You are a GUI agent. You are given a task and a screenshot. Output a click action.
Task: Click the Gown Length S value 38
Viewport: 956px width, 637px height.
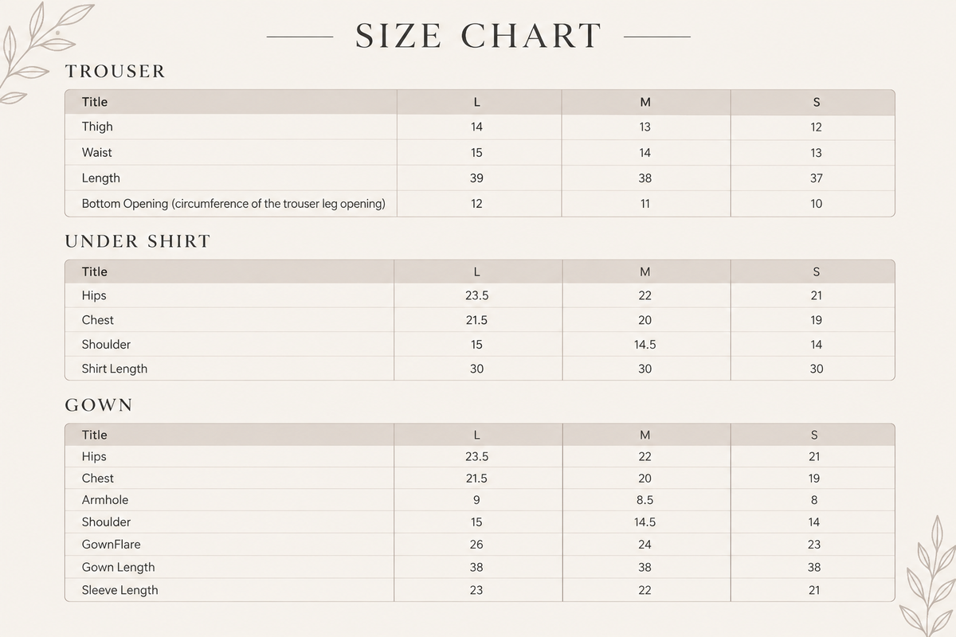coord(814,568)
